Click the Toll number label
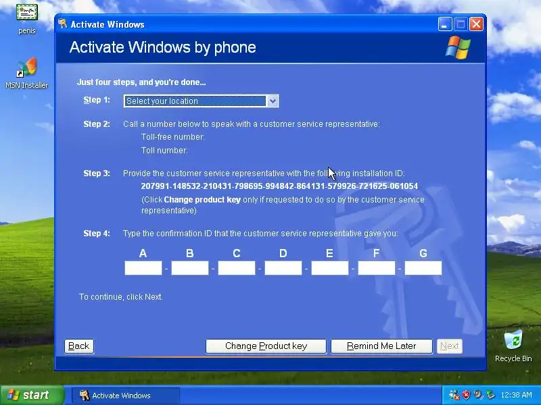Viewport: 541px width, 405px height. tap(164, 151)
